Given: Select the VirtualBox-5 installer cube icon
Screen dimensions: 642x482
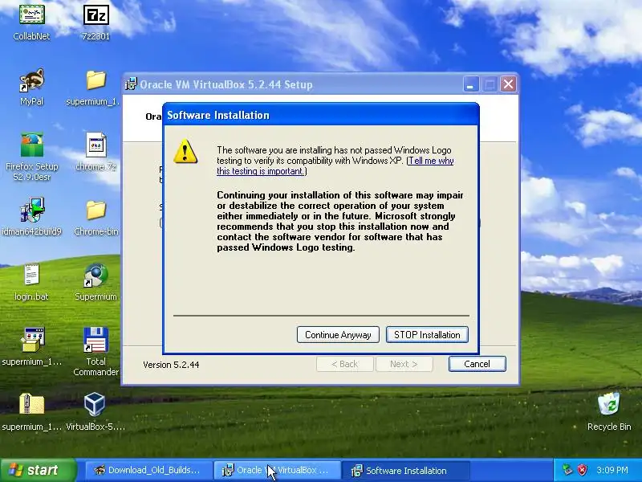Looking at the screenshot, I should coord(95,404).
